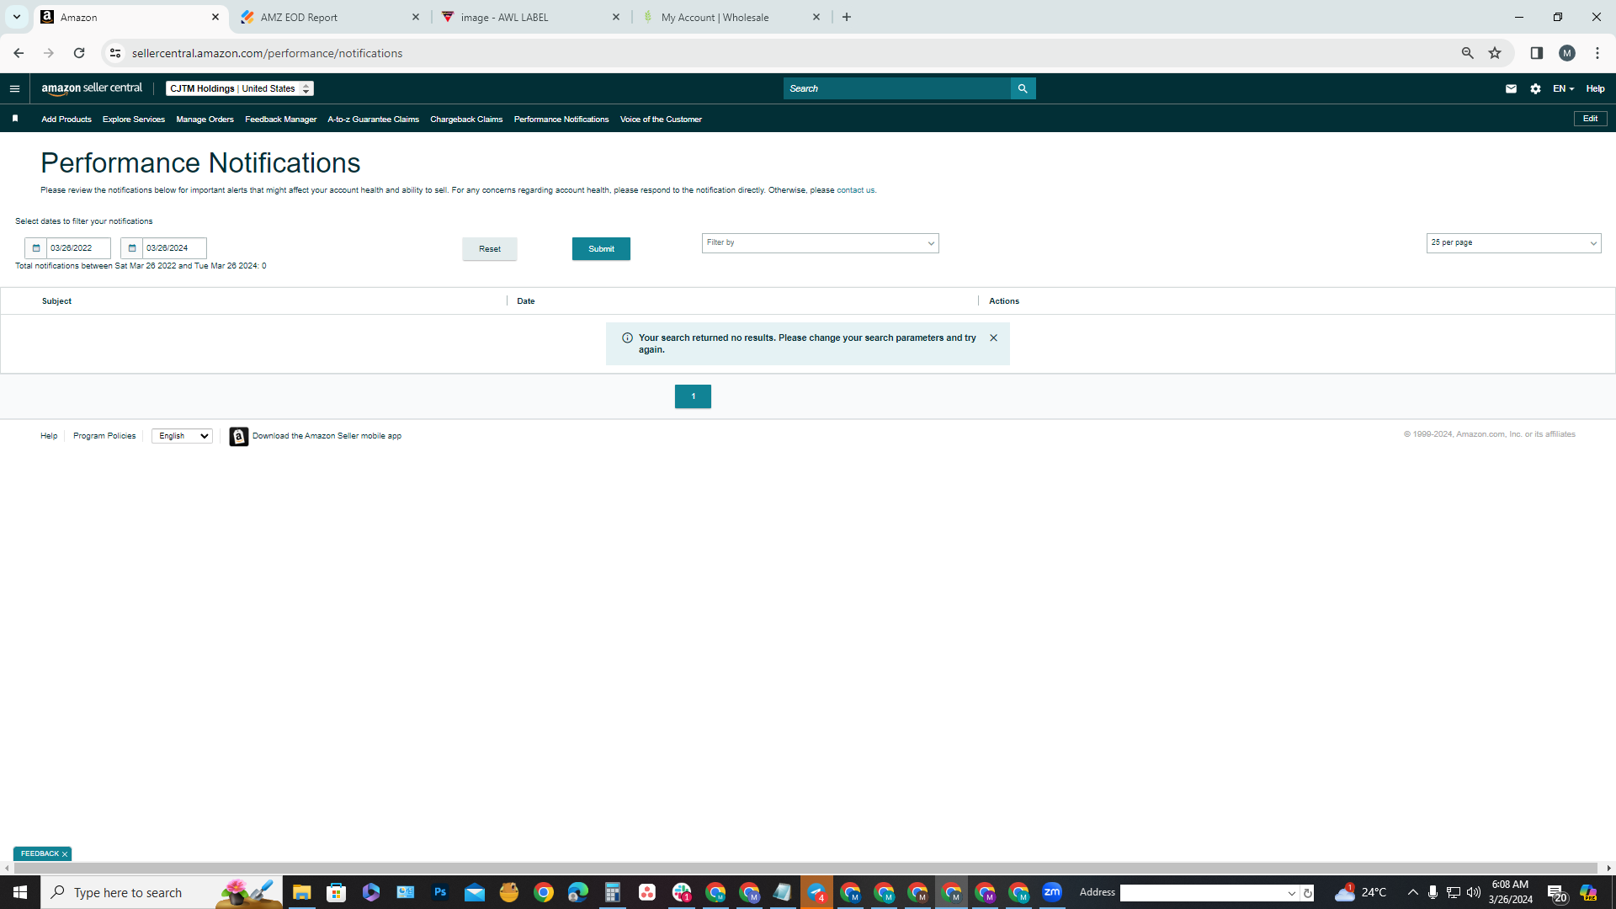Click the horizontal scrollbar at page bottom
The width and height of the screenshot is (1616, 909).
805,868
